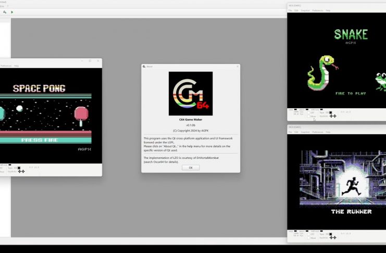Screen dimensions: 386x253
Task: Open Preferences menu in The Runner window
Action: click(318, 132)
